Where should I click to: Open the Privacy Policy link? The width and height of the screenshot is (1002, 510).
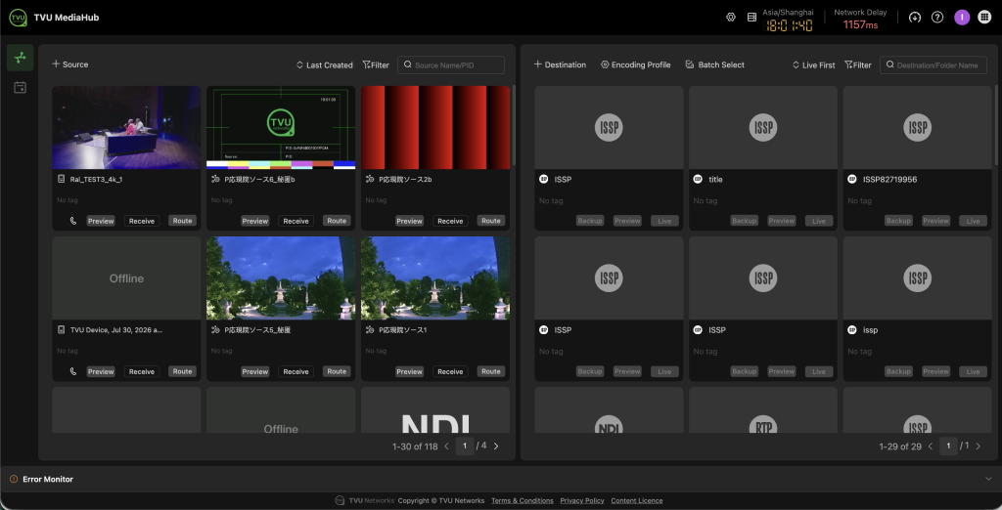582,500
